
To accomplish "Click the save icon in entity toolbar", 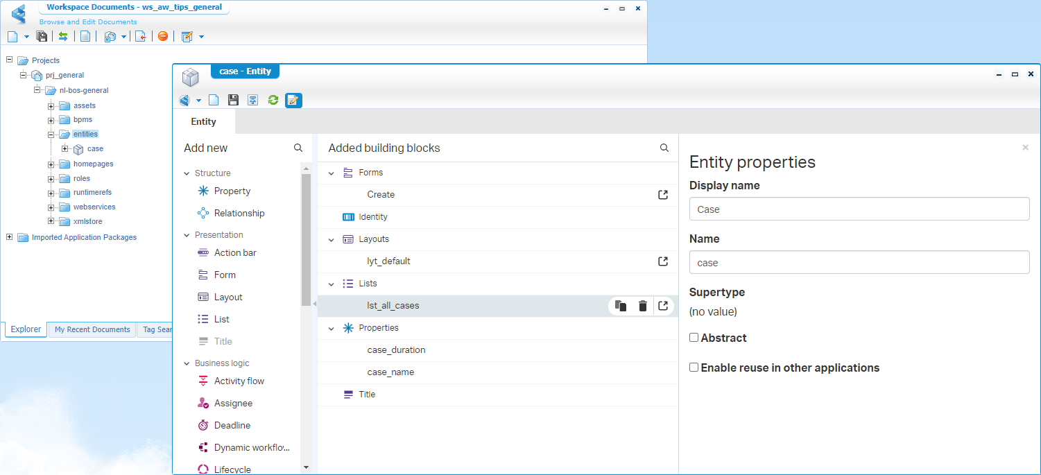I will 233,101.
